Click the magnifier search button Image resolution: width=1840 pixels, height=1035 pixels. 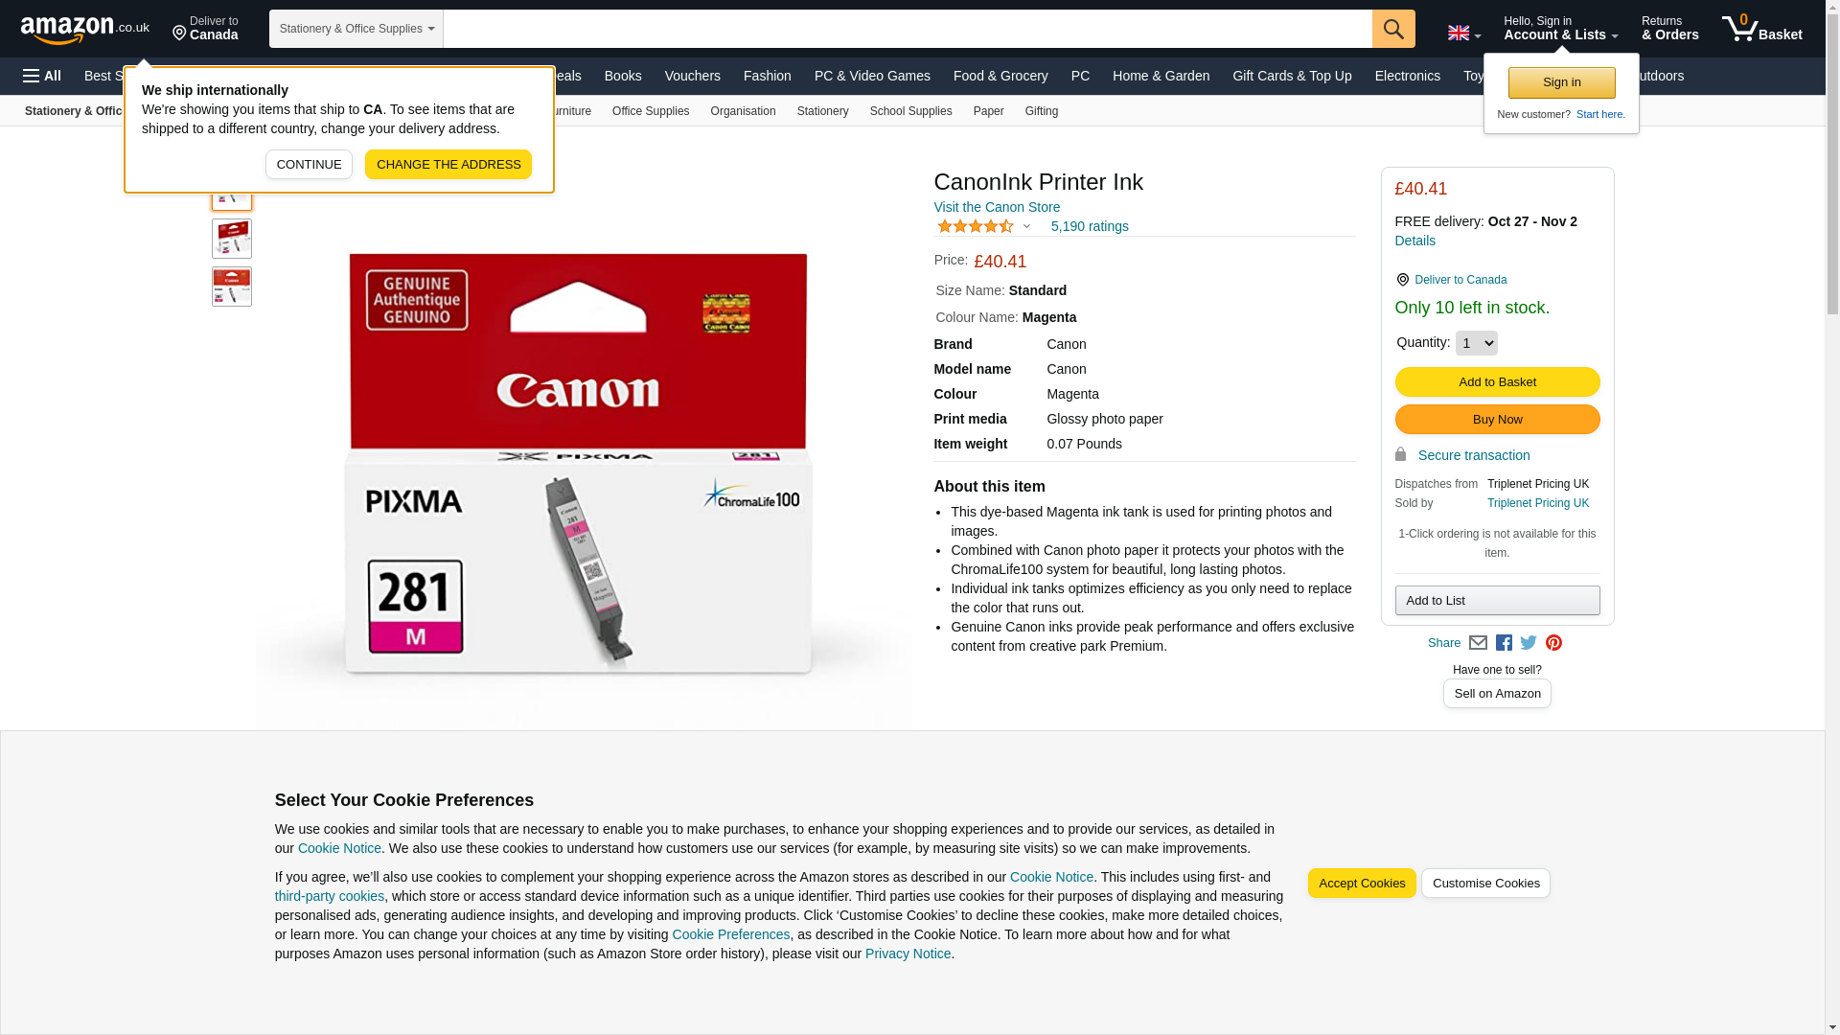pyautogui.click(x=1393, y=29)
